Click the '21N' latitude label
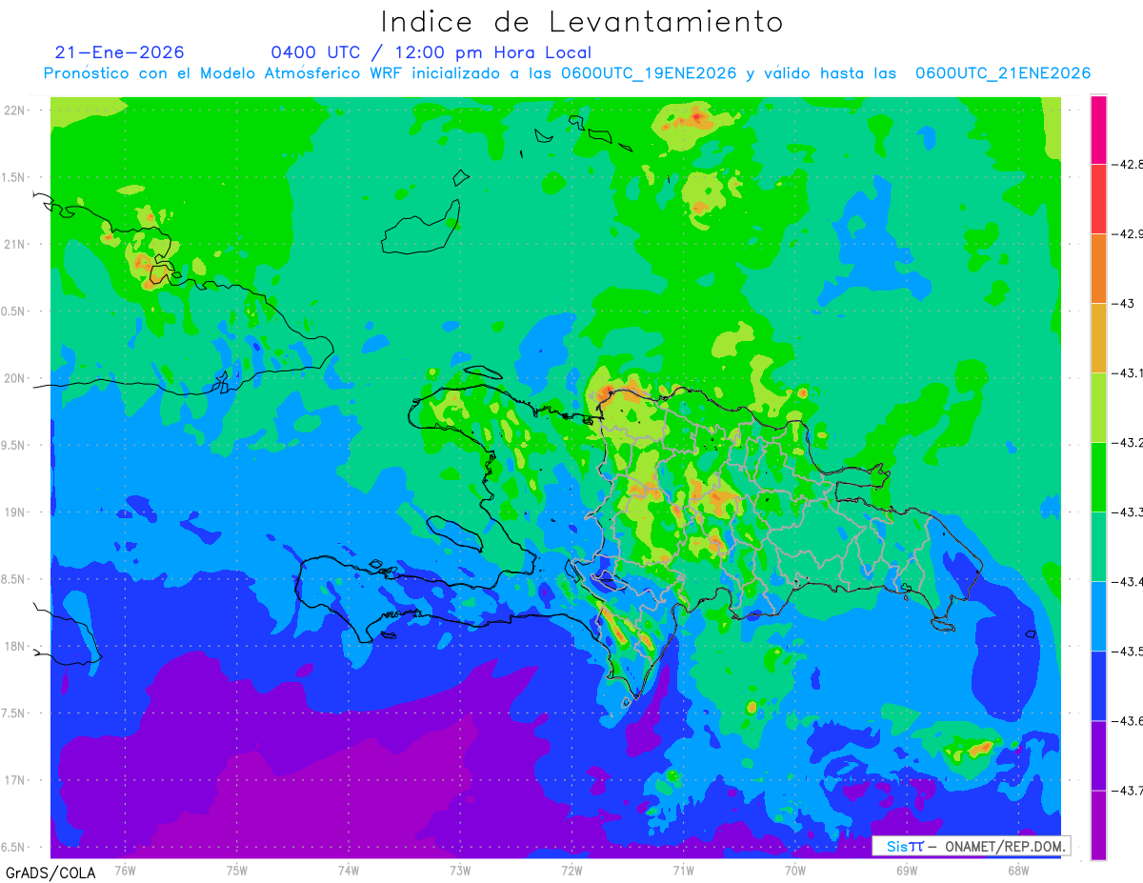This screenshot has height=883, width=1143. pos(16,244)
